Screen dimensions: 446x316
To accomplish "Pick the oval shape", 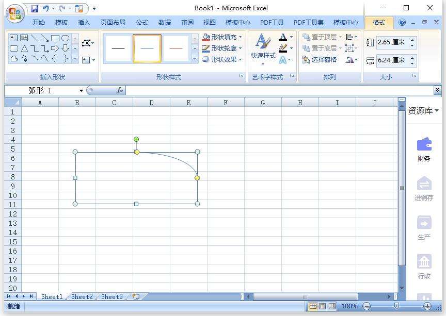I will [x=66, y=38].
